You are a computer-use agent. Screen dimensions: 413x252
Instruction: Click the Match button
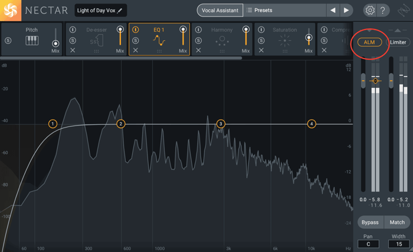coord(397,222)
